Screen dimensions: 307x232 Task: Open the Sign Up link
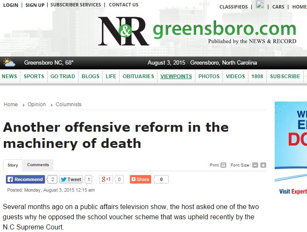[x=34, y=5]
